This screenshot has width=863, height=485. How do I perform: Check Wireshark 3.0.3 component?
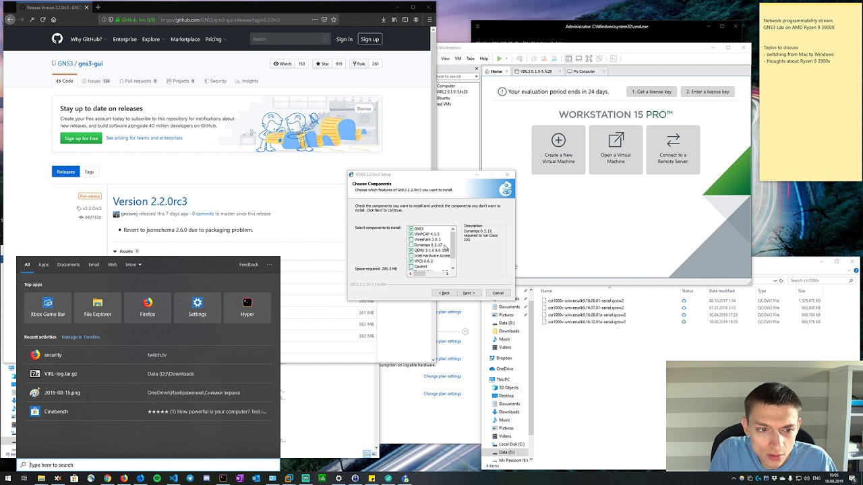411,240
